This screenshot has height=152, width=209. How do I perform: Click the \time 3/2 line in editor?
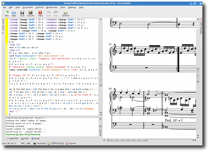click(x=14, y=45)
